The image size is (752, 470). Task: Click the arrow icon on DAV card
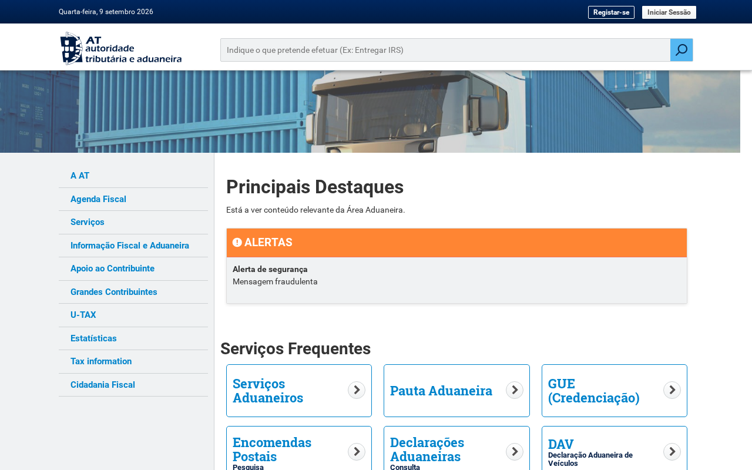[x=672, y=452]
